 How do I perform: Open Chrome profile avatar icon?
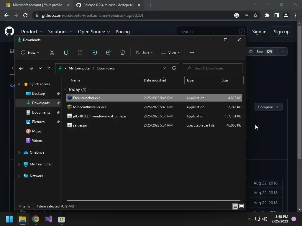pyautogui.click(x=286, y=15)
